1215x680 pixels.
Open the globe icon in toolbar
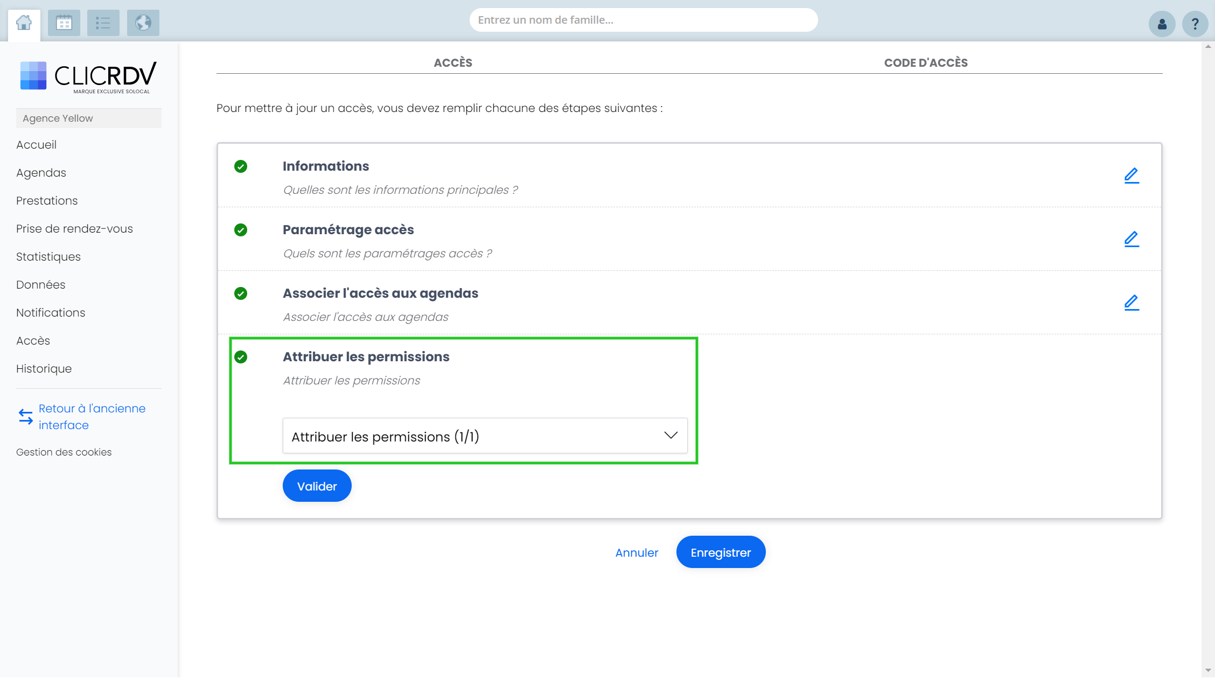click(x=143, y=23)
